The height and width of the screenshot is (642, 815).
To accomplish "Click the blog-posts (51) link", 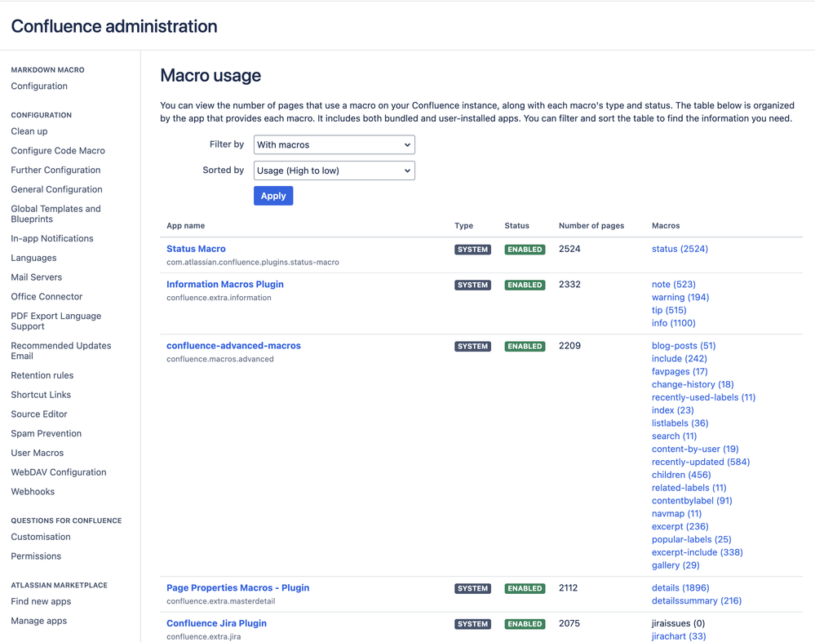I will (x=684, y=346).
